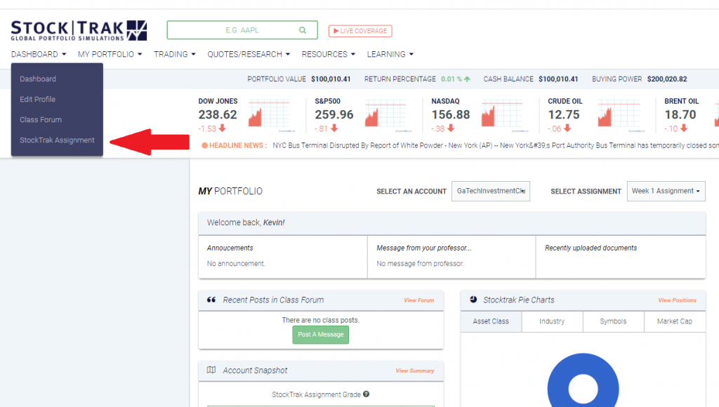Click the 'No message from professor.' text

pyautogui.click(x=421, y=264)
